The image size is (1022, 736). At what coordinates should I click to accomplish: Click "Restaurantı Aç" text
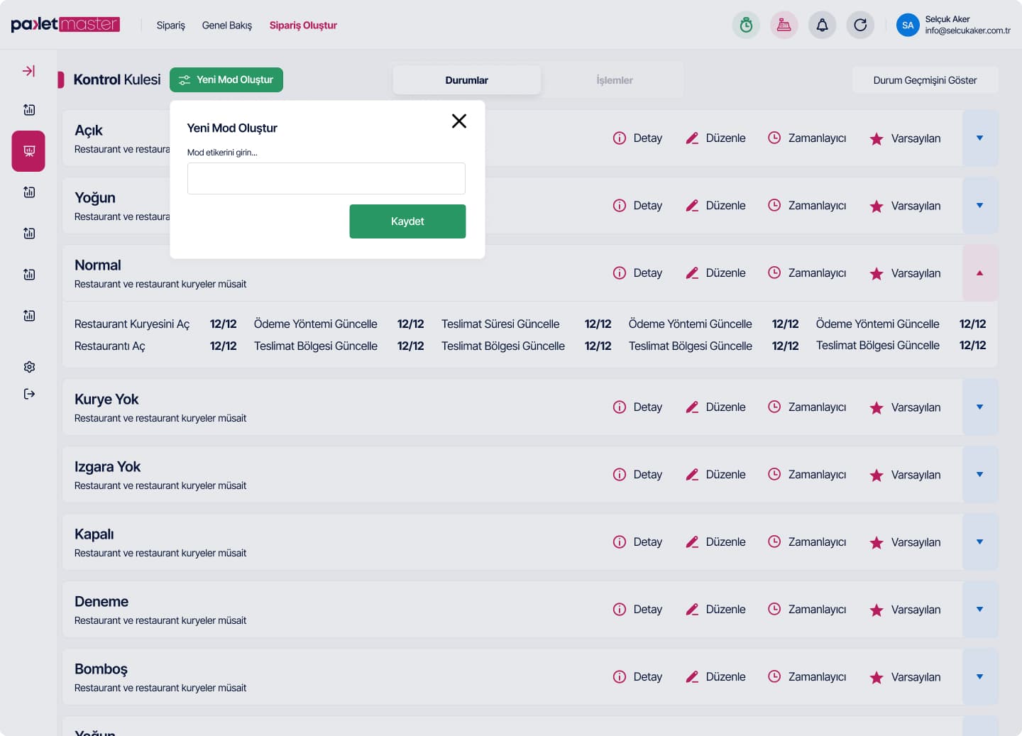click(x=110, y=346)
